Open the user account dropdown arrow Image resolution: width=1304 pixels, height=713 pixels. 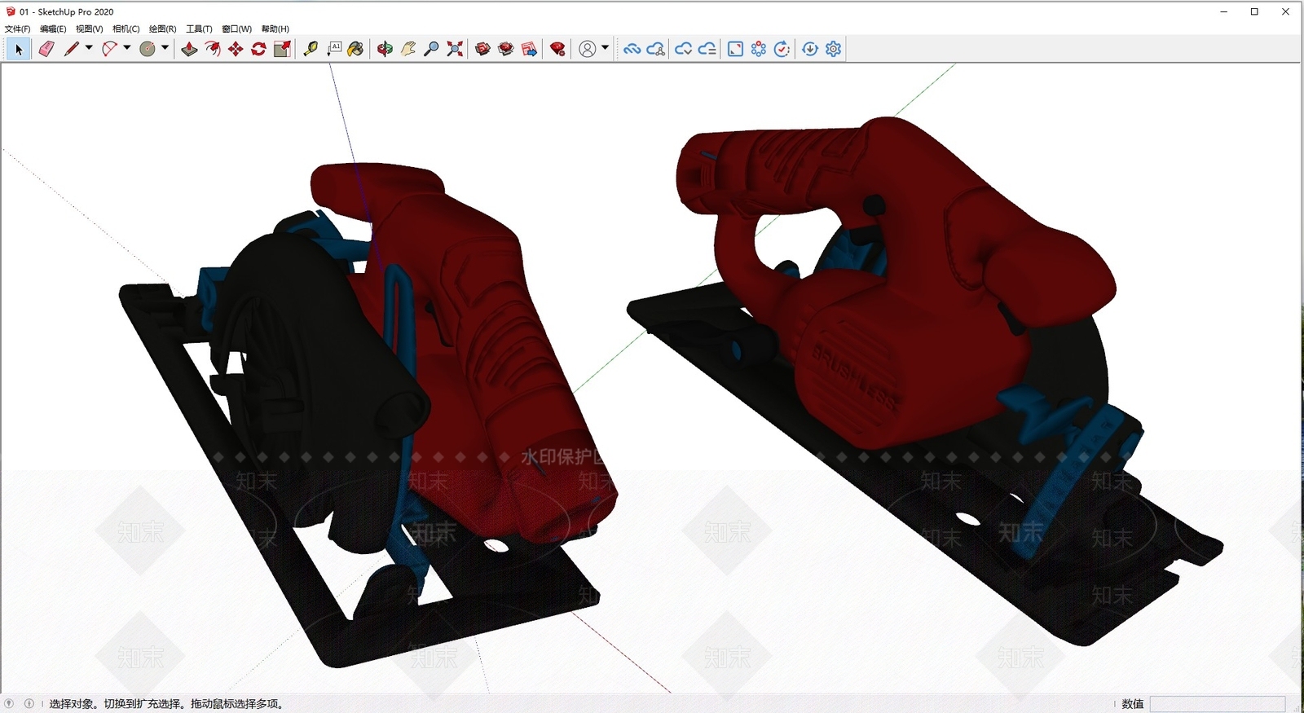coord(605,48)
